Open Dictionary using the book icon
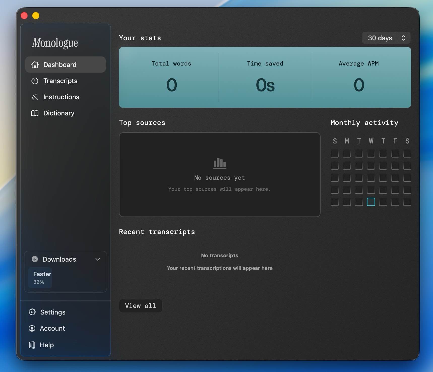The height and width of the screenshot is (372, 433). tap(35, 113)
